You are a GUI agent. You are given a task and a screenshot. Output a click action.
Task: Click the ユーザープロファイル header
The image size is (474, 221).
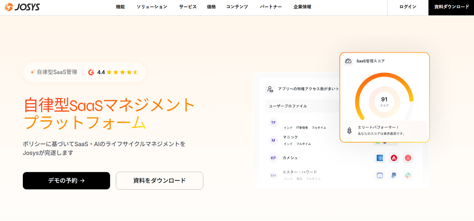[x=288, y=106]
